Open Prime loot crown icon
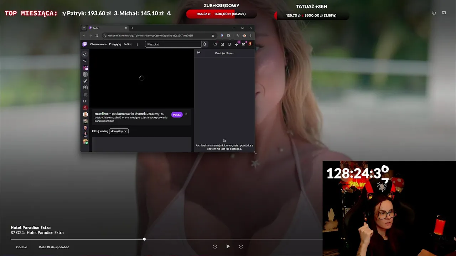456x256 pixels. [x=215, y=44]
